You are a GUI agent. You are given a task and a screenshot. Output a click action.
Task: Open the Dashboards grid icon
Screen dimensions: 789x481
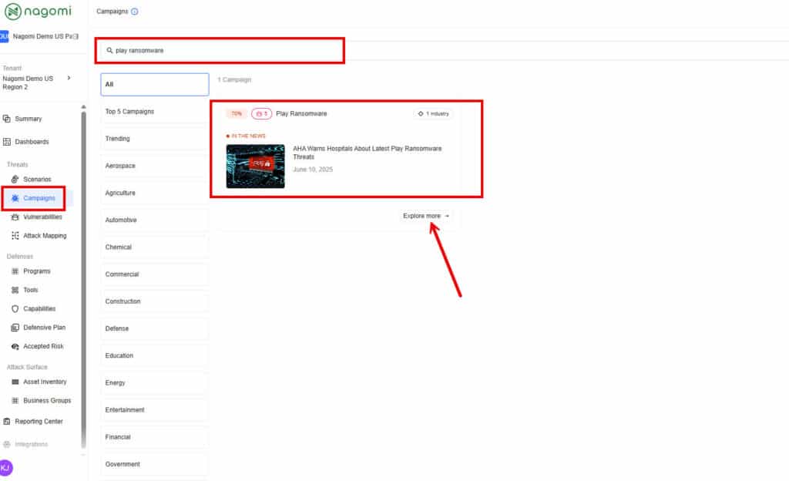coord(6,142)
